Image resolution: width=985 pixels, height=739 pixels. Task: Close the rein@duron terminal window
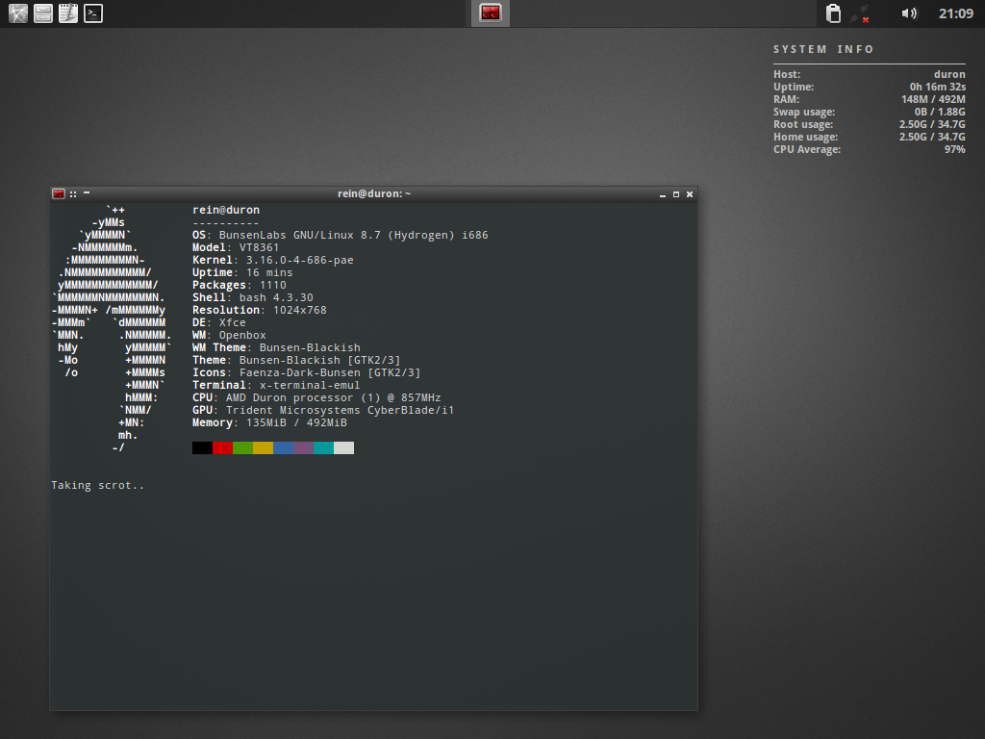point(689,194)
